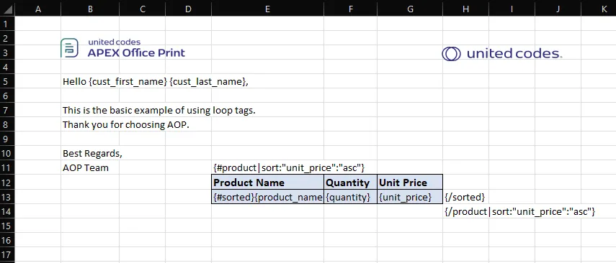Select row 13 header
Viewport: 616px width, 263px height.
click(7, 197)
